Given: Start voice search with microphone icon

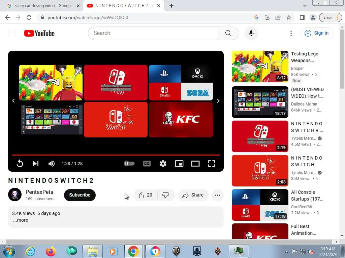Looking at the screenshot, I should click(x=251, y=33).
